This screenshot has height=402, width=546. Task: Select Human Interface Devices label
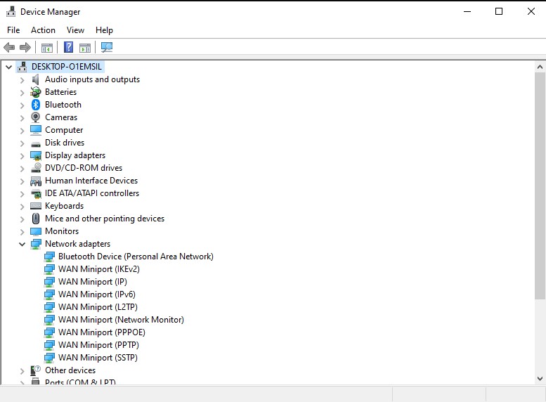click(91, 181)
